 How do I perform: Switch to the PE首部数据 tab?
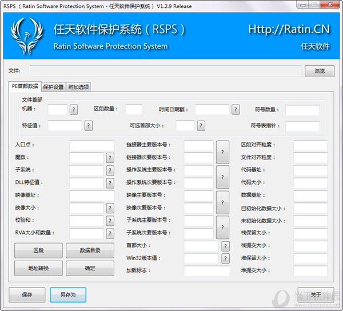25,86
